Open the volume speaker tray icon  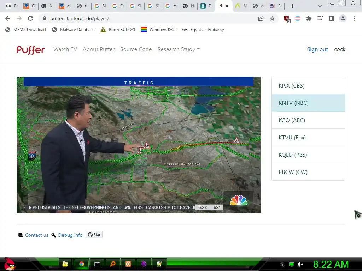(300, 265)
